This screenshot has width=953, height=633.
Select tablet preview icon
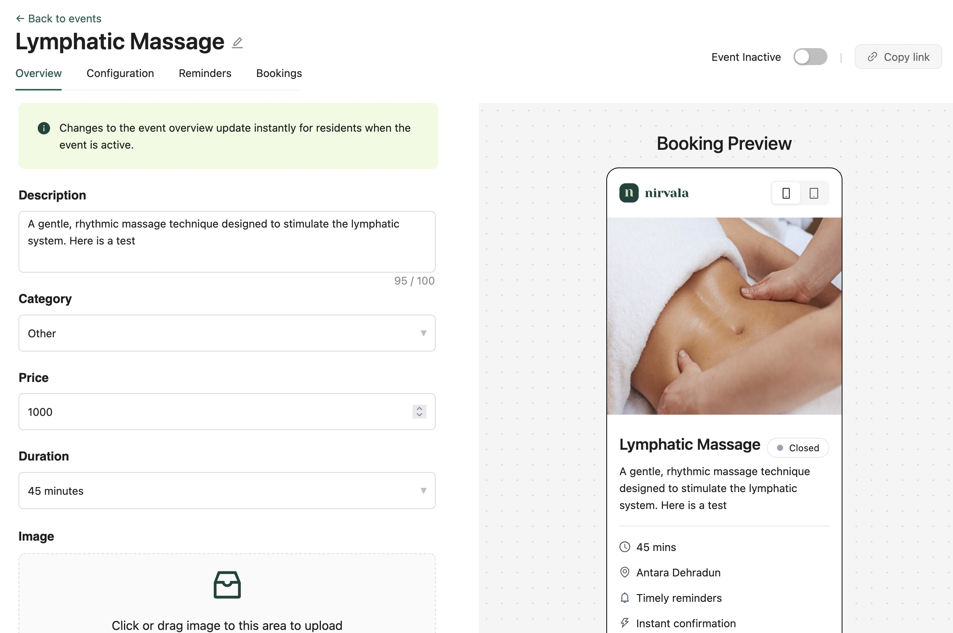[x=814, y=193]
